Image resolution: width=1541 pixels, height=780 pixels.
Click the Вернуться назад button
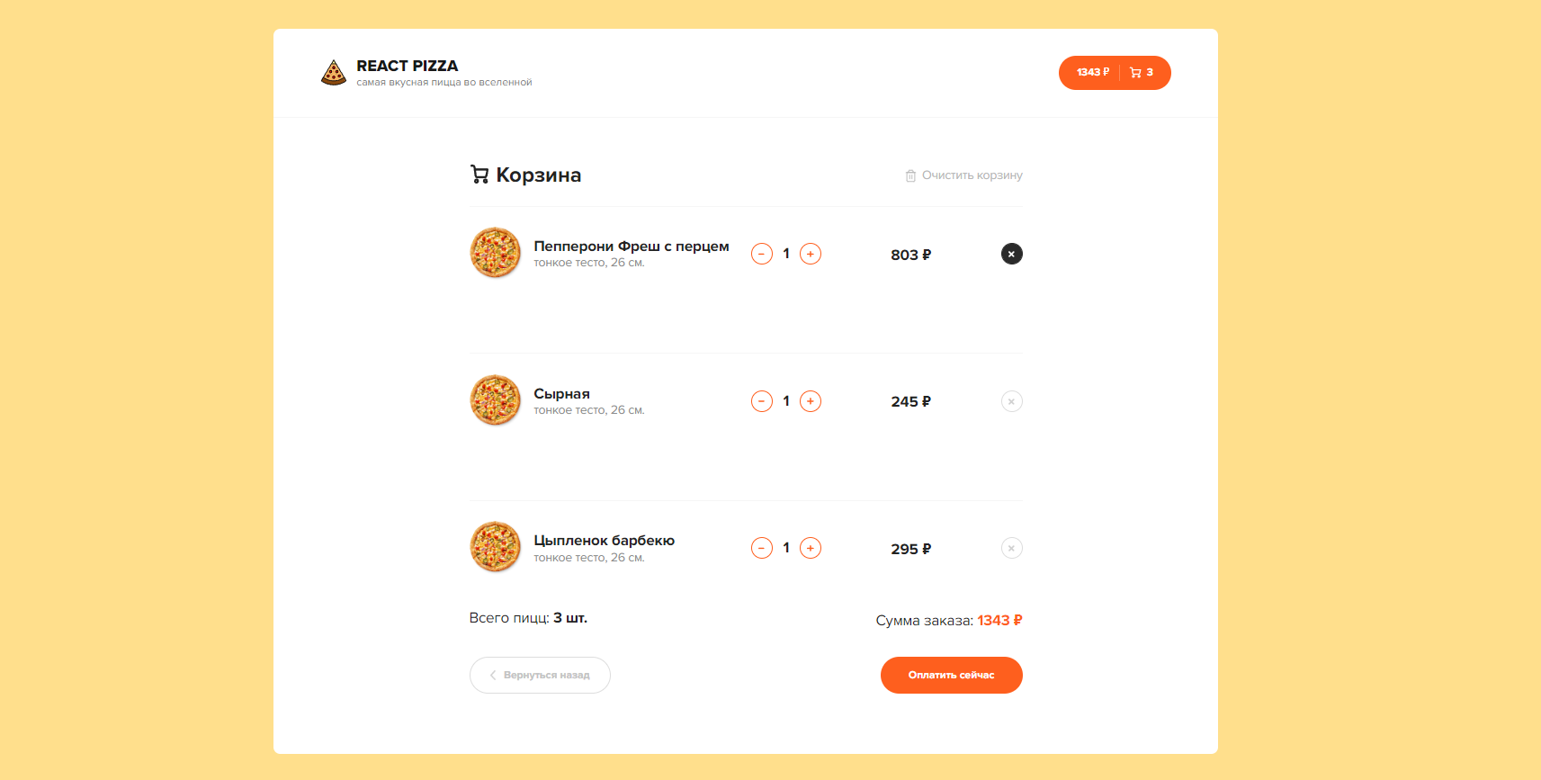pos(540,675)
